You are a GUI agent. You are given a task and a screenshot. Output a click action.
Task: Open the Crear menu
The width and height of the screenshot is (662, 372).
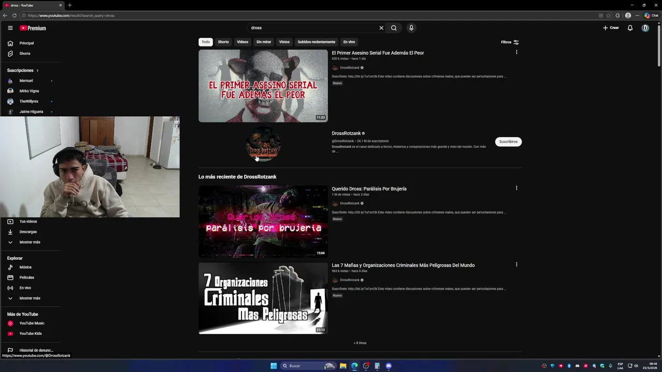pyautogui.click(x=611, y=28)
